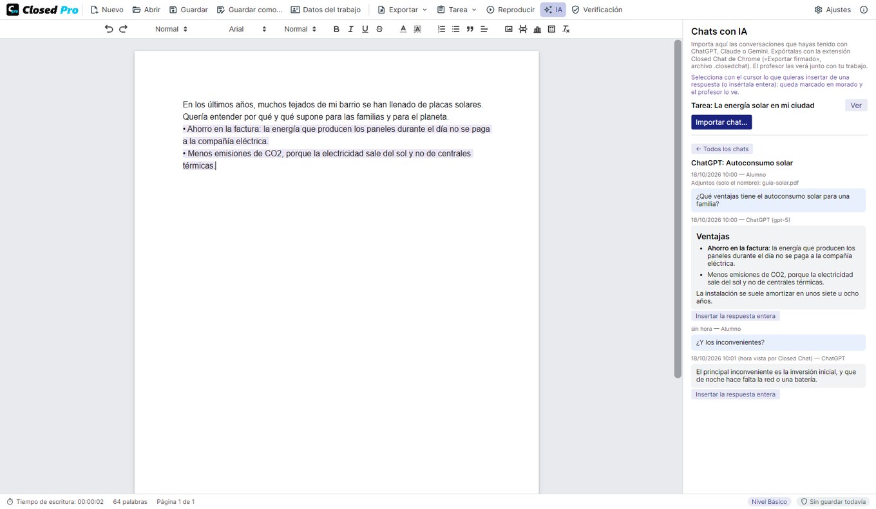Image resolution: width=876 pixels, height=509 pixels.
Task: Insert an image into the document
Action: coord(508,29)
